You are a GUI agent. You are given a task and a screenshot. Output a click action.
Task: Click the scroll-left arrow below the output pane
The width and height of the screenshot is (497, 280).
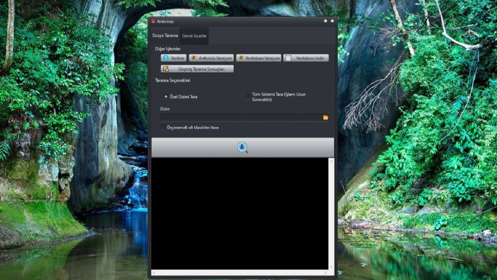pos(154,272)
